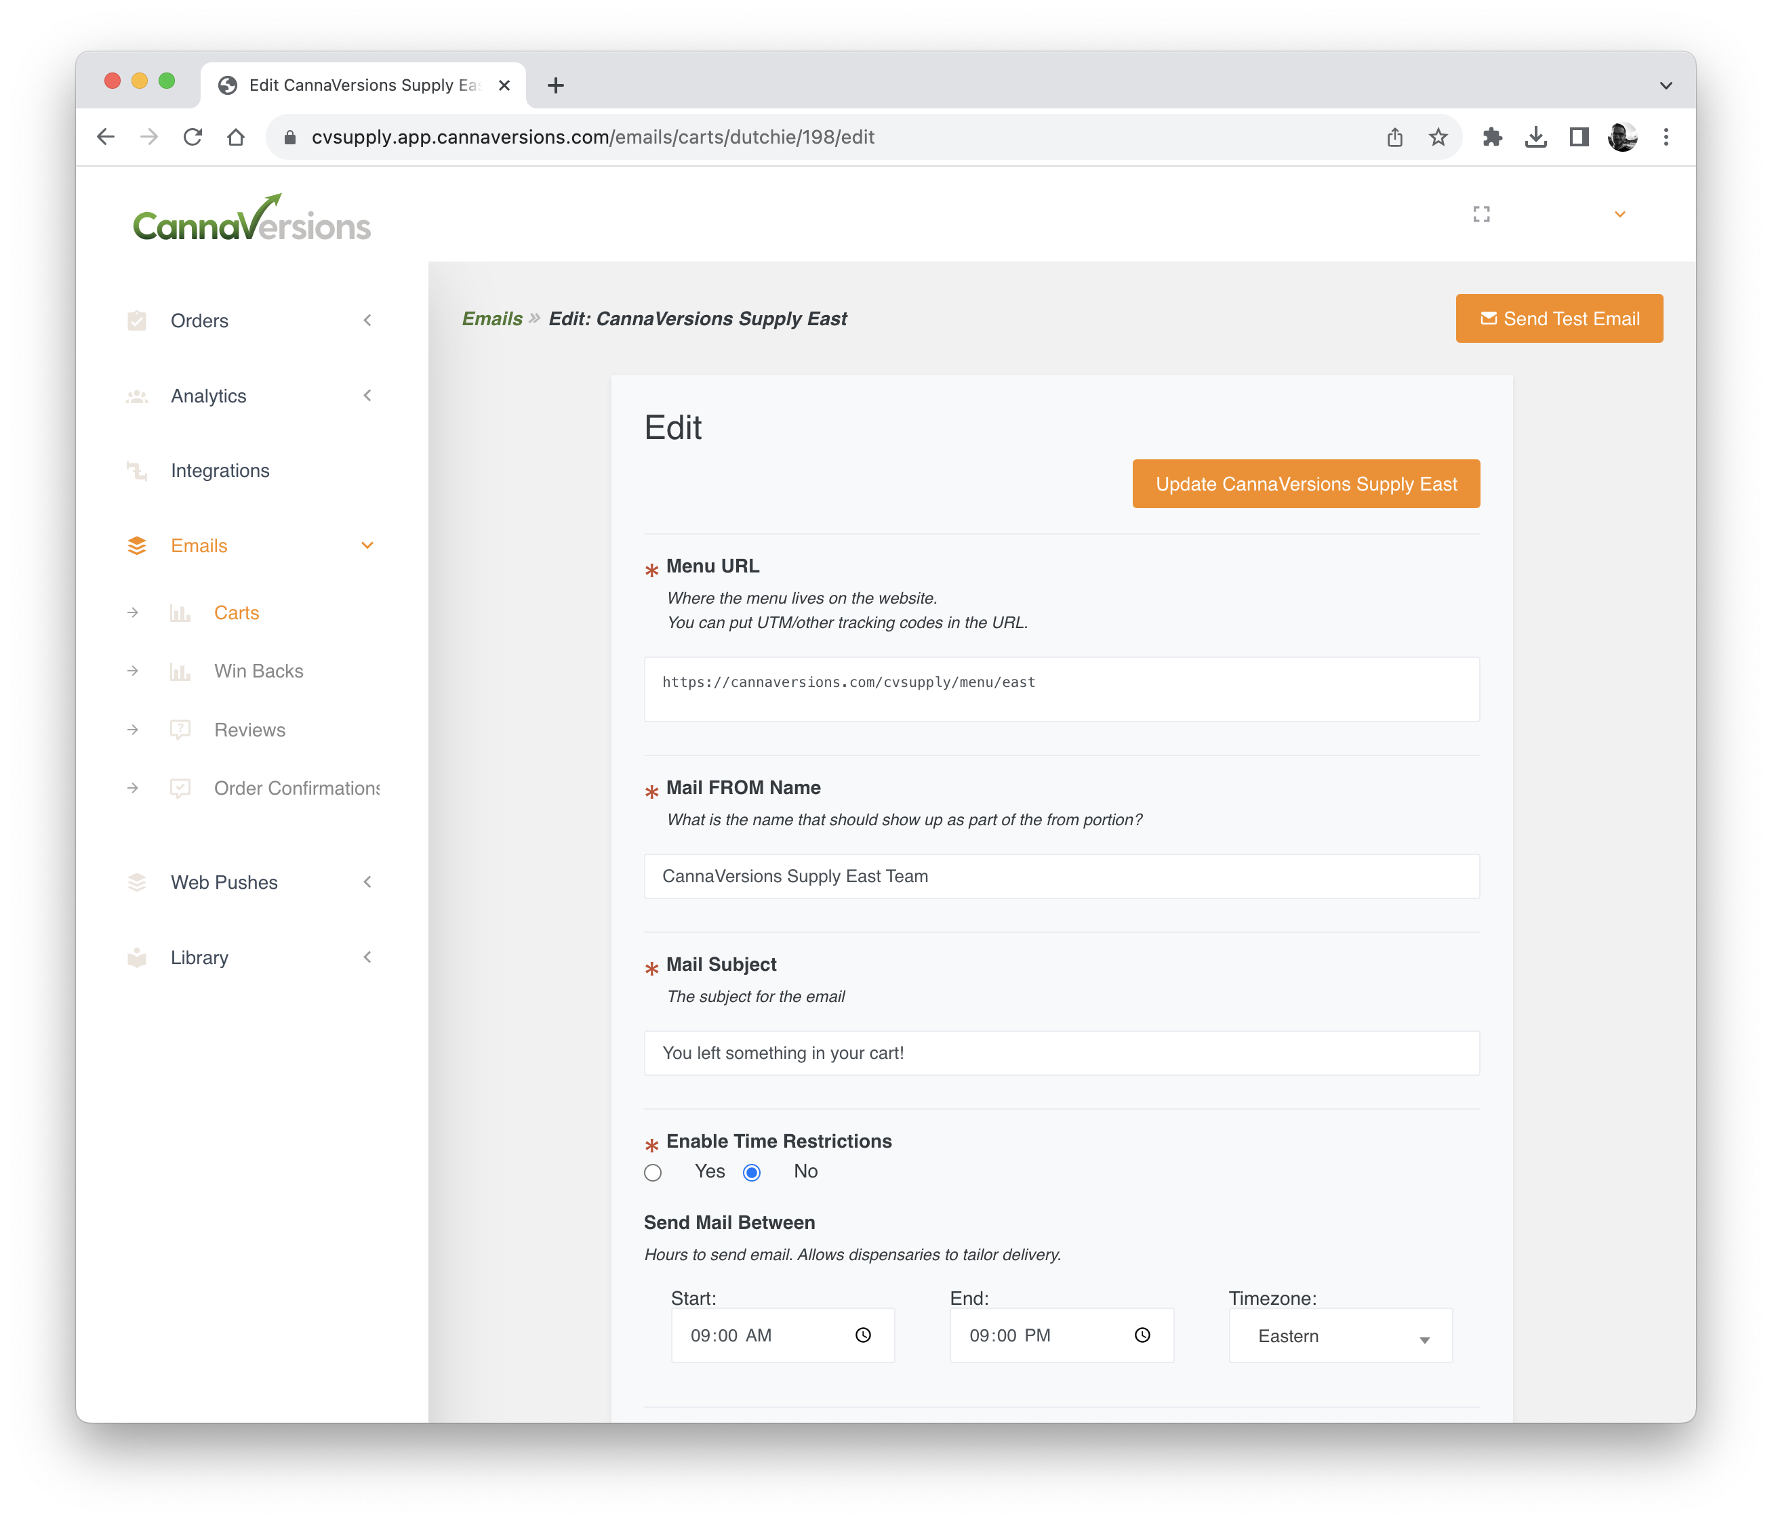Click into the Mail Subject text field

[x=1062, y=1053]
